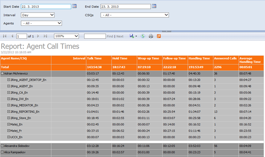
Task: Click total hold time 18:17:43
Action: (119, 67)
